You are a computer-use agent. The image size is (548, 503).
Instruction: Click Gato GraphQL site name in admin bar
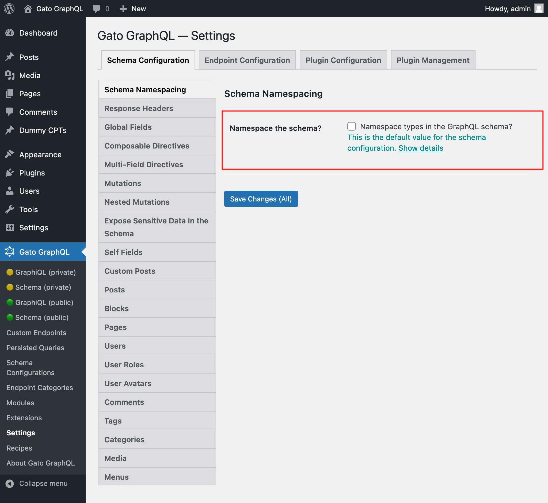tap(60, 9)
